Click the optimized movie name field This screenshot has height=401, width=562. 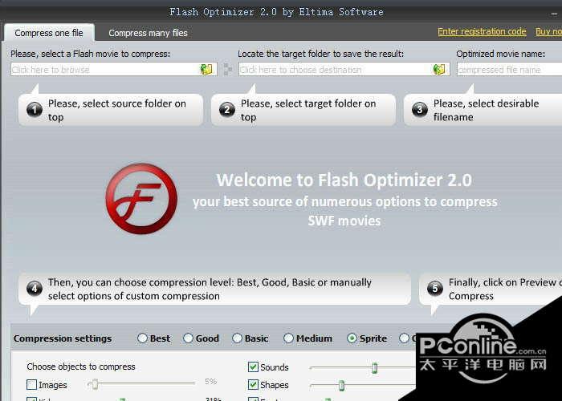(509, 69)
